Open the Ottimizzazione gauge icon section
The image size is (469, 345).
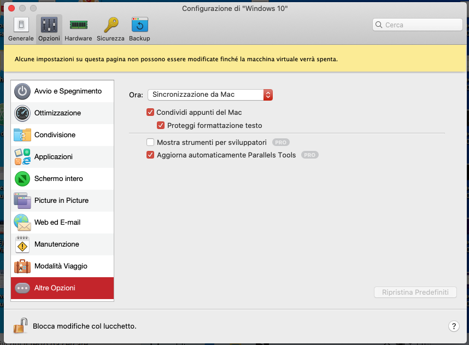coord(22,113)
